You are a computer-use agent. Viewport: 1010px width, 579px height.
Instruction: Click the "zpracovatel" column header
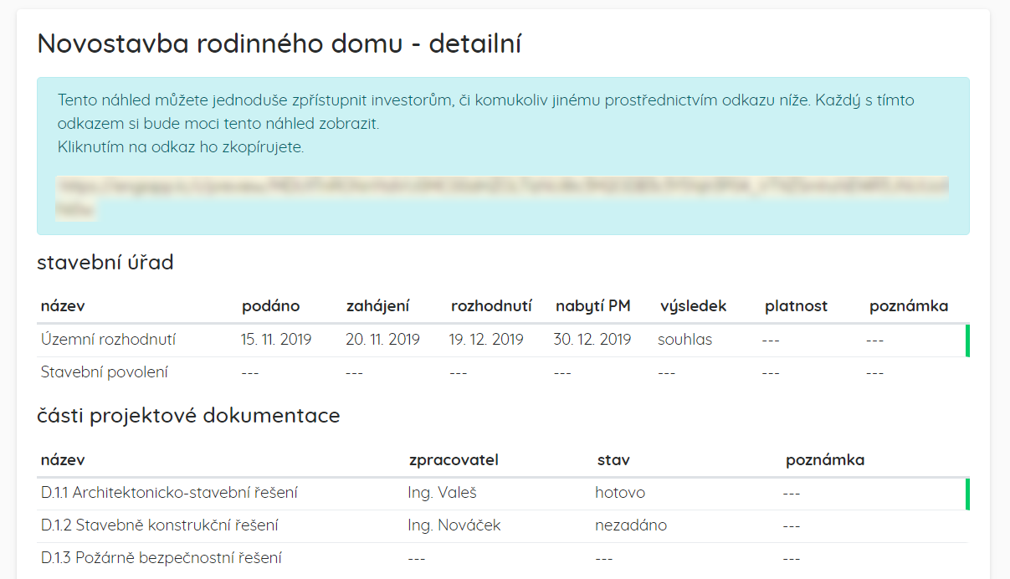pyautogui.click(x=454, y=460)
